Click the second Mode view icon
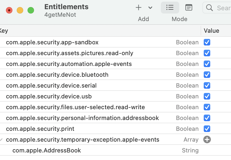 point(189,8)
